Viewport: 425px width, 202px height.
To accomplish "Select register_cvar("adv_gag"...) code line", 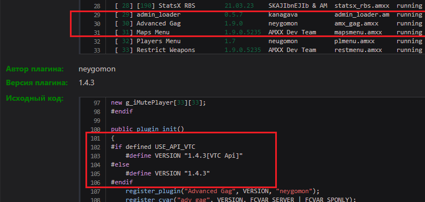I will 241,200.
